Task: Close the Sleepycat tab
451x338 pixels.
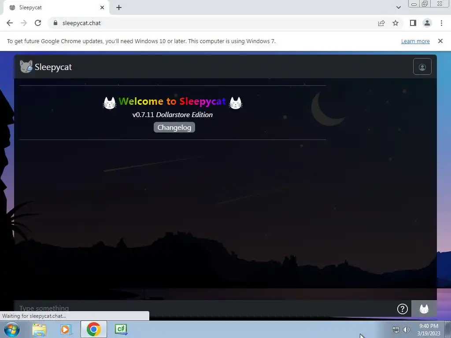Action: tap(102, 7)
